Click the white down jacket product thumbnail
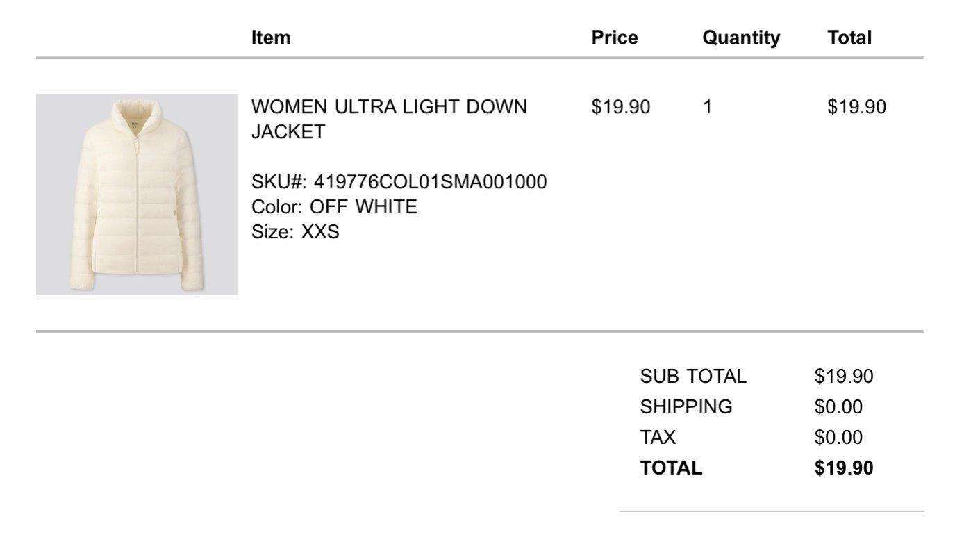This screenshot has width=980, height=544. point(137,195)
